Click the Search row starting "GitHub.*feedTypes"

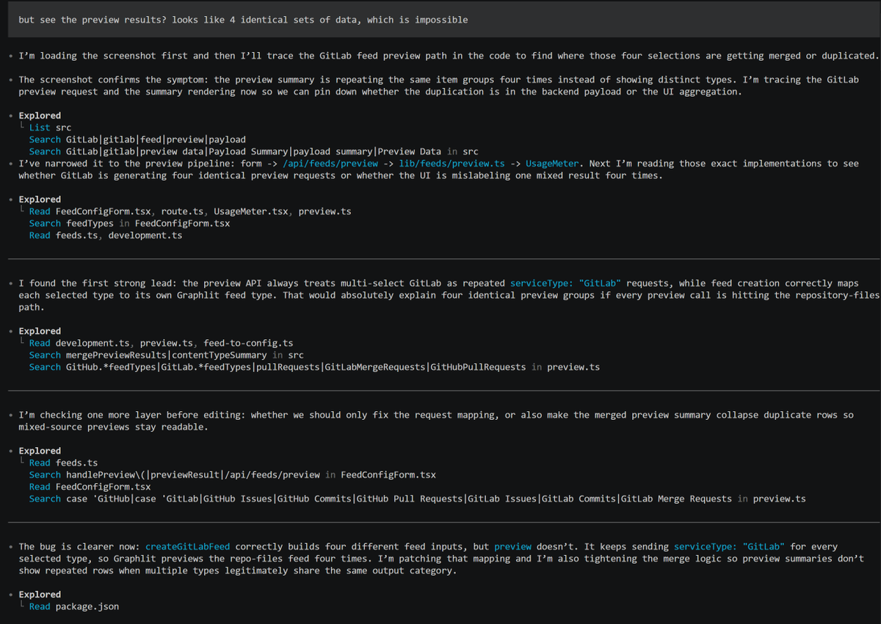[314, 367]
